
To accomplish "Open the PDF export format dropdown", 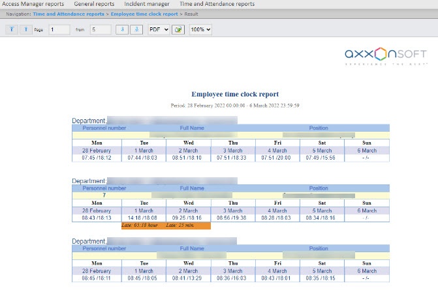I will 159,30.
